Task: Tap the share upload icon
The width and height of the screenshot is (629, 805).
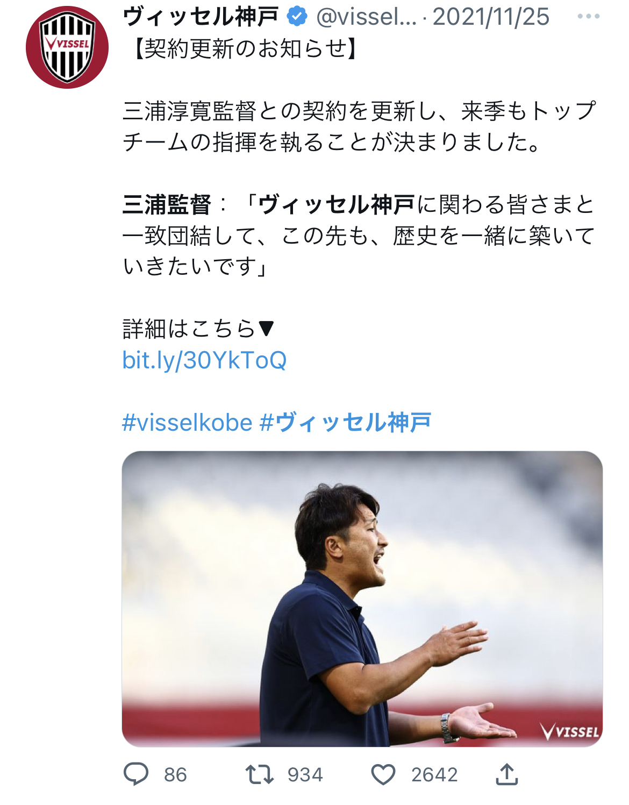Action: point(506,774)
